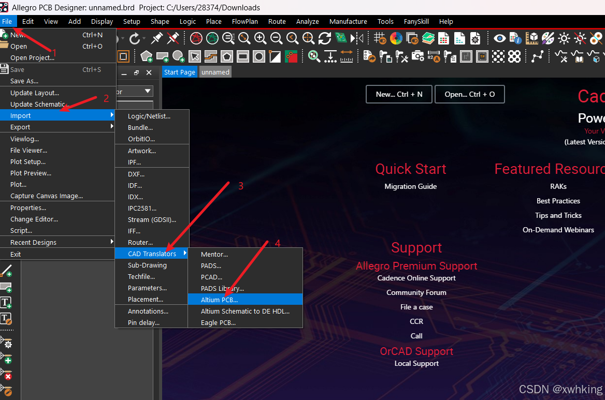605x400 pixels.
Task: Choose Eagle PCB... translator entry
Action: pyautogui.click(x=245, y=322)
